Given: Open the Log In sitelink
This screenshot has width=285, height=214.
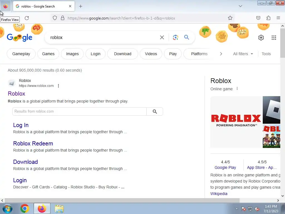Looking at the screenshot, I should point(21,125).
